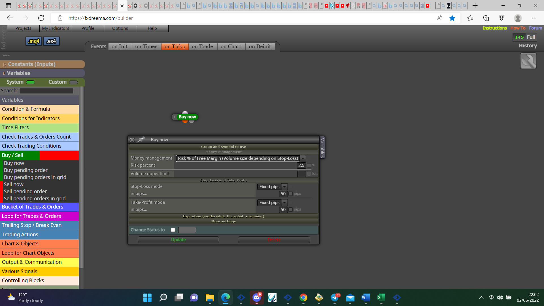Open the Variables side tab on the dialog
The image size is (544, 306).
pos(322,147)
